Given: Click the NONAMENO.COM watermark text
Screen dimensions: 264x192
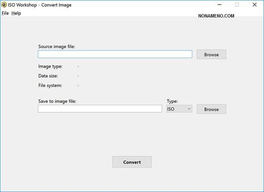Looking at the screenshot, I should (x=215, y=15).
